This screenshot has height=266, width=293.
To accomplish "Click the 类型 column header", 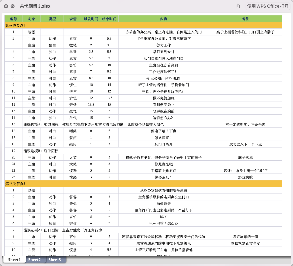I will [x=52, y=19].
